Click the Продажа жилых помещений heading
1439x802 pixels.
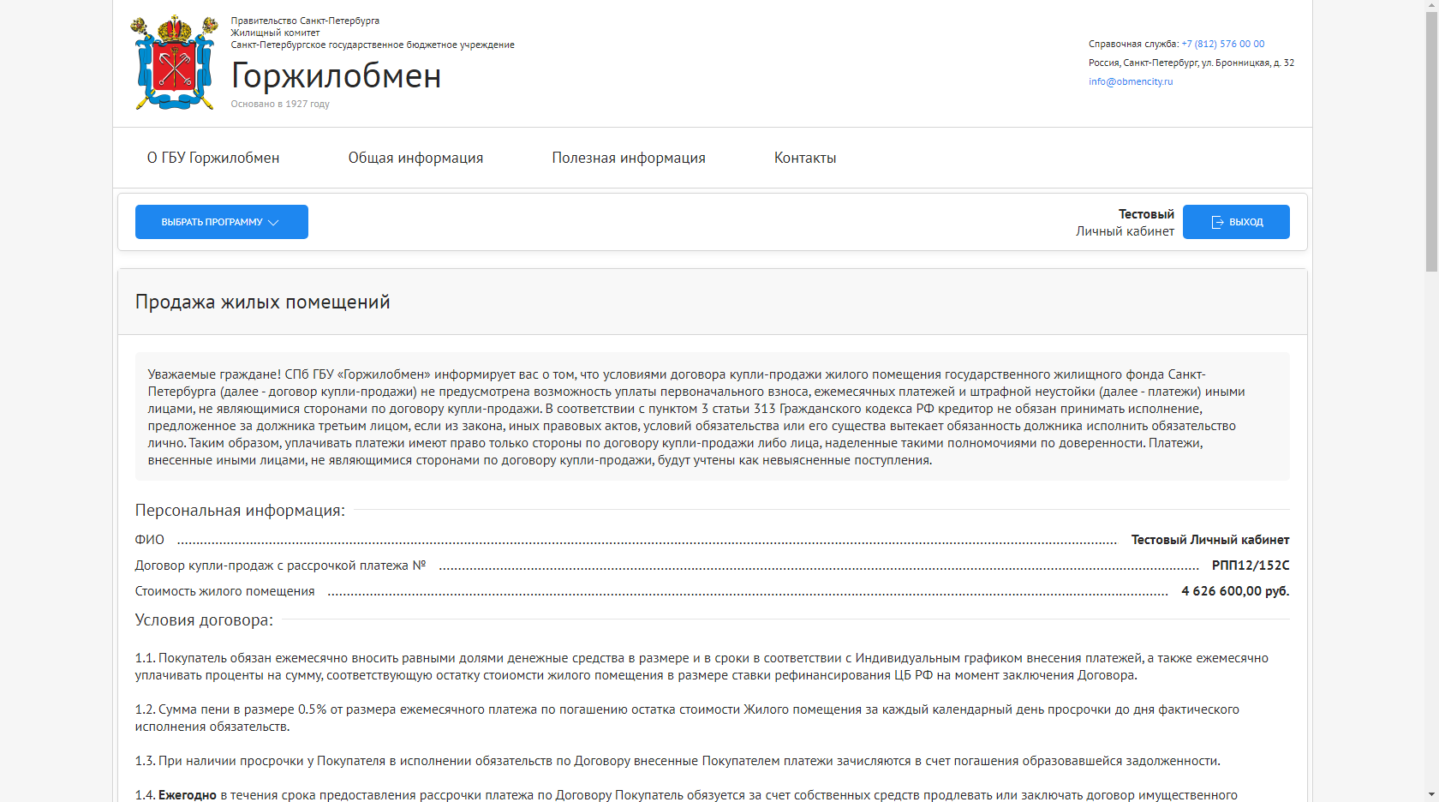coord(262,302)
